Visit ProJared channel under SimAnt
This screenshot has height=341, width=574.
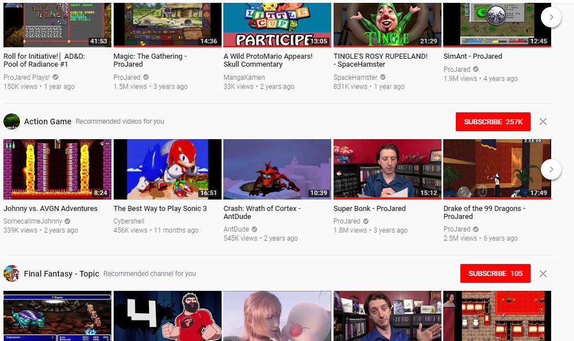(x=457, y=69)
